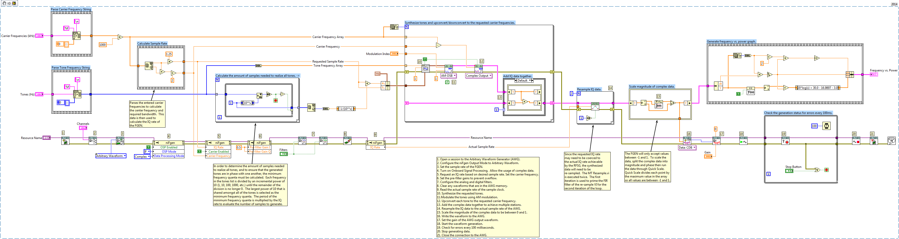Screen dimensions: 899x239
Task: Open the Arbitrary Waveform enum dropdown
Action: tap(111, 156)
